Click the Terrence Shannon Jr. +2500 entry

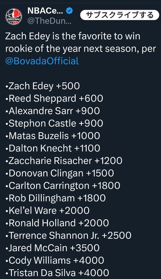pyautogui.click(x=68, y=235)
